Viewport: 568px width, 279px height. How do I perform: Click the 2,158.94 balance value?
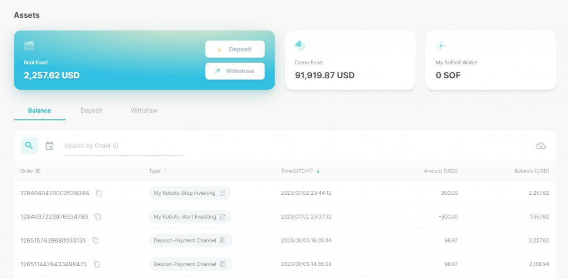[x=539, y=264]
